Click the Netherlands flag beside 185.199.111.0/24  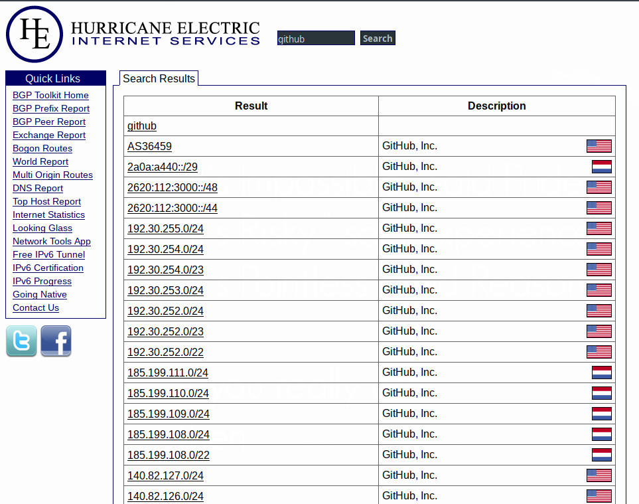(602, 373)
